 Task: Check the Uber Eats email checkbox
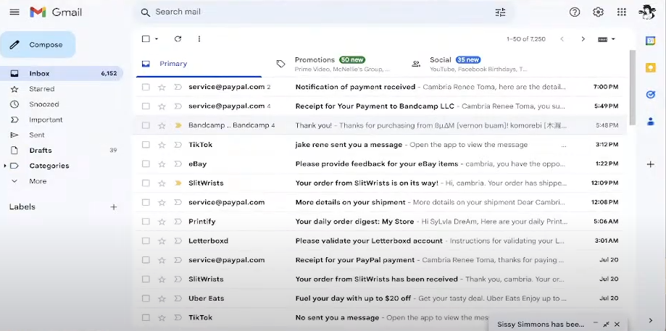click(x=146, y=298)
